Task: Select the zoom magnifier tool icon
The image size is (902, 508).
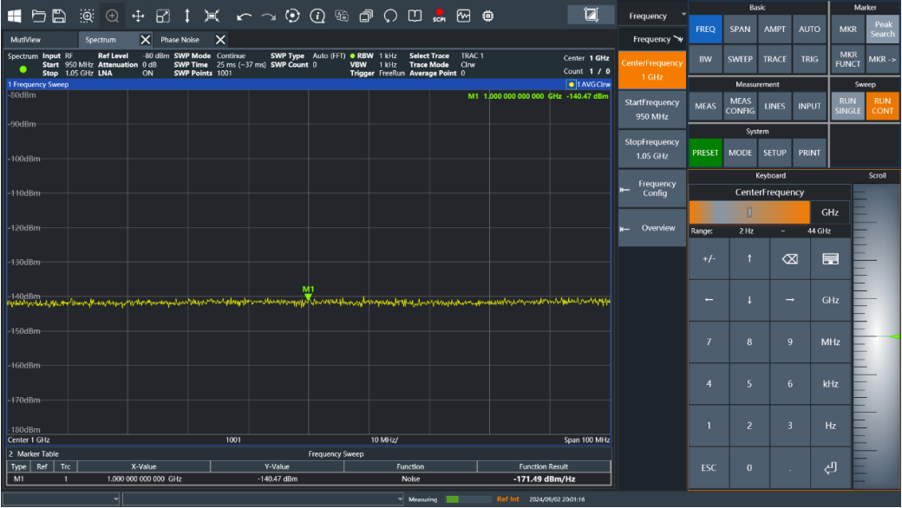Action: [112, 16]
